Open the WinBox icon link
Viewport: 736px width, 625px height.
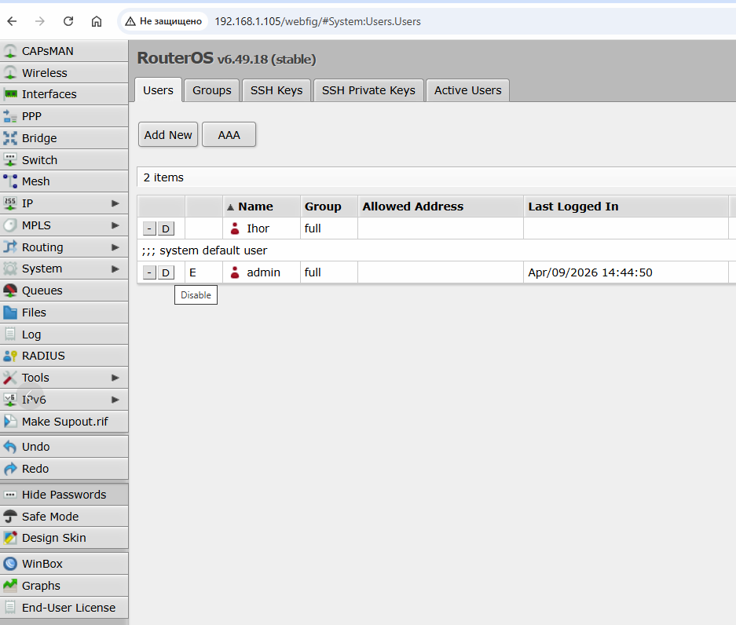[x=10, y=564]
